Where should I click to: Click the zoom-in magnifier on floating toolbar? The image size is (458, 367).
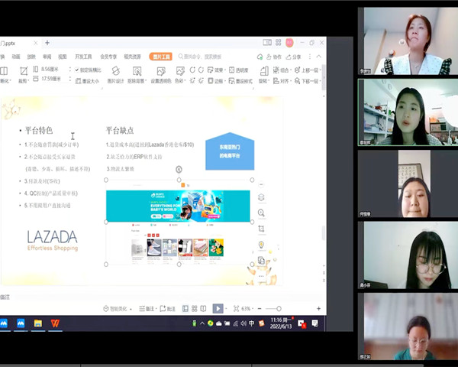261,213
